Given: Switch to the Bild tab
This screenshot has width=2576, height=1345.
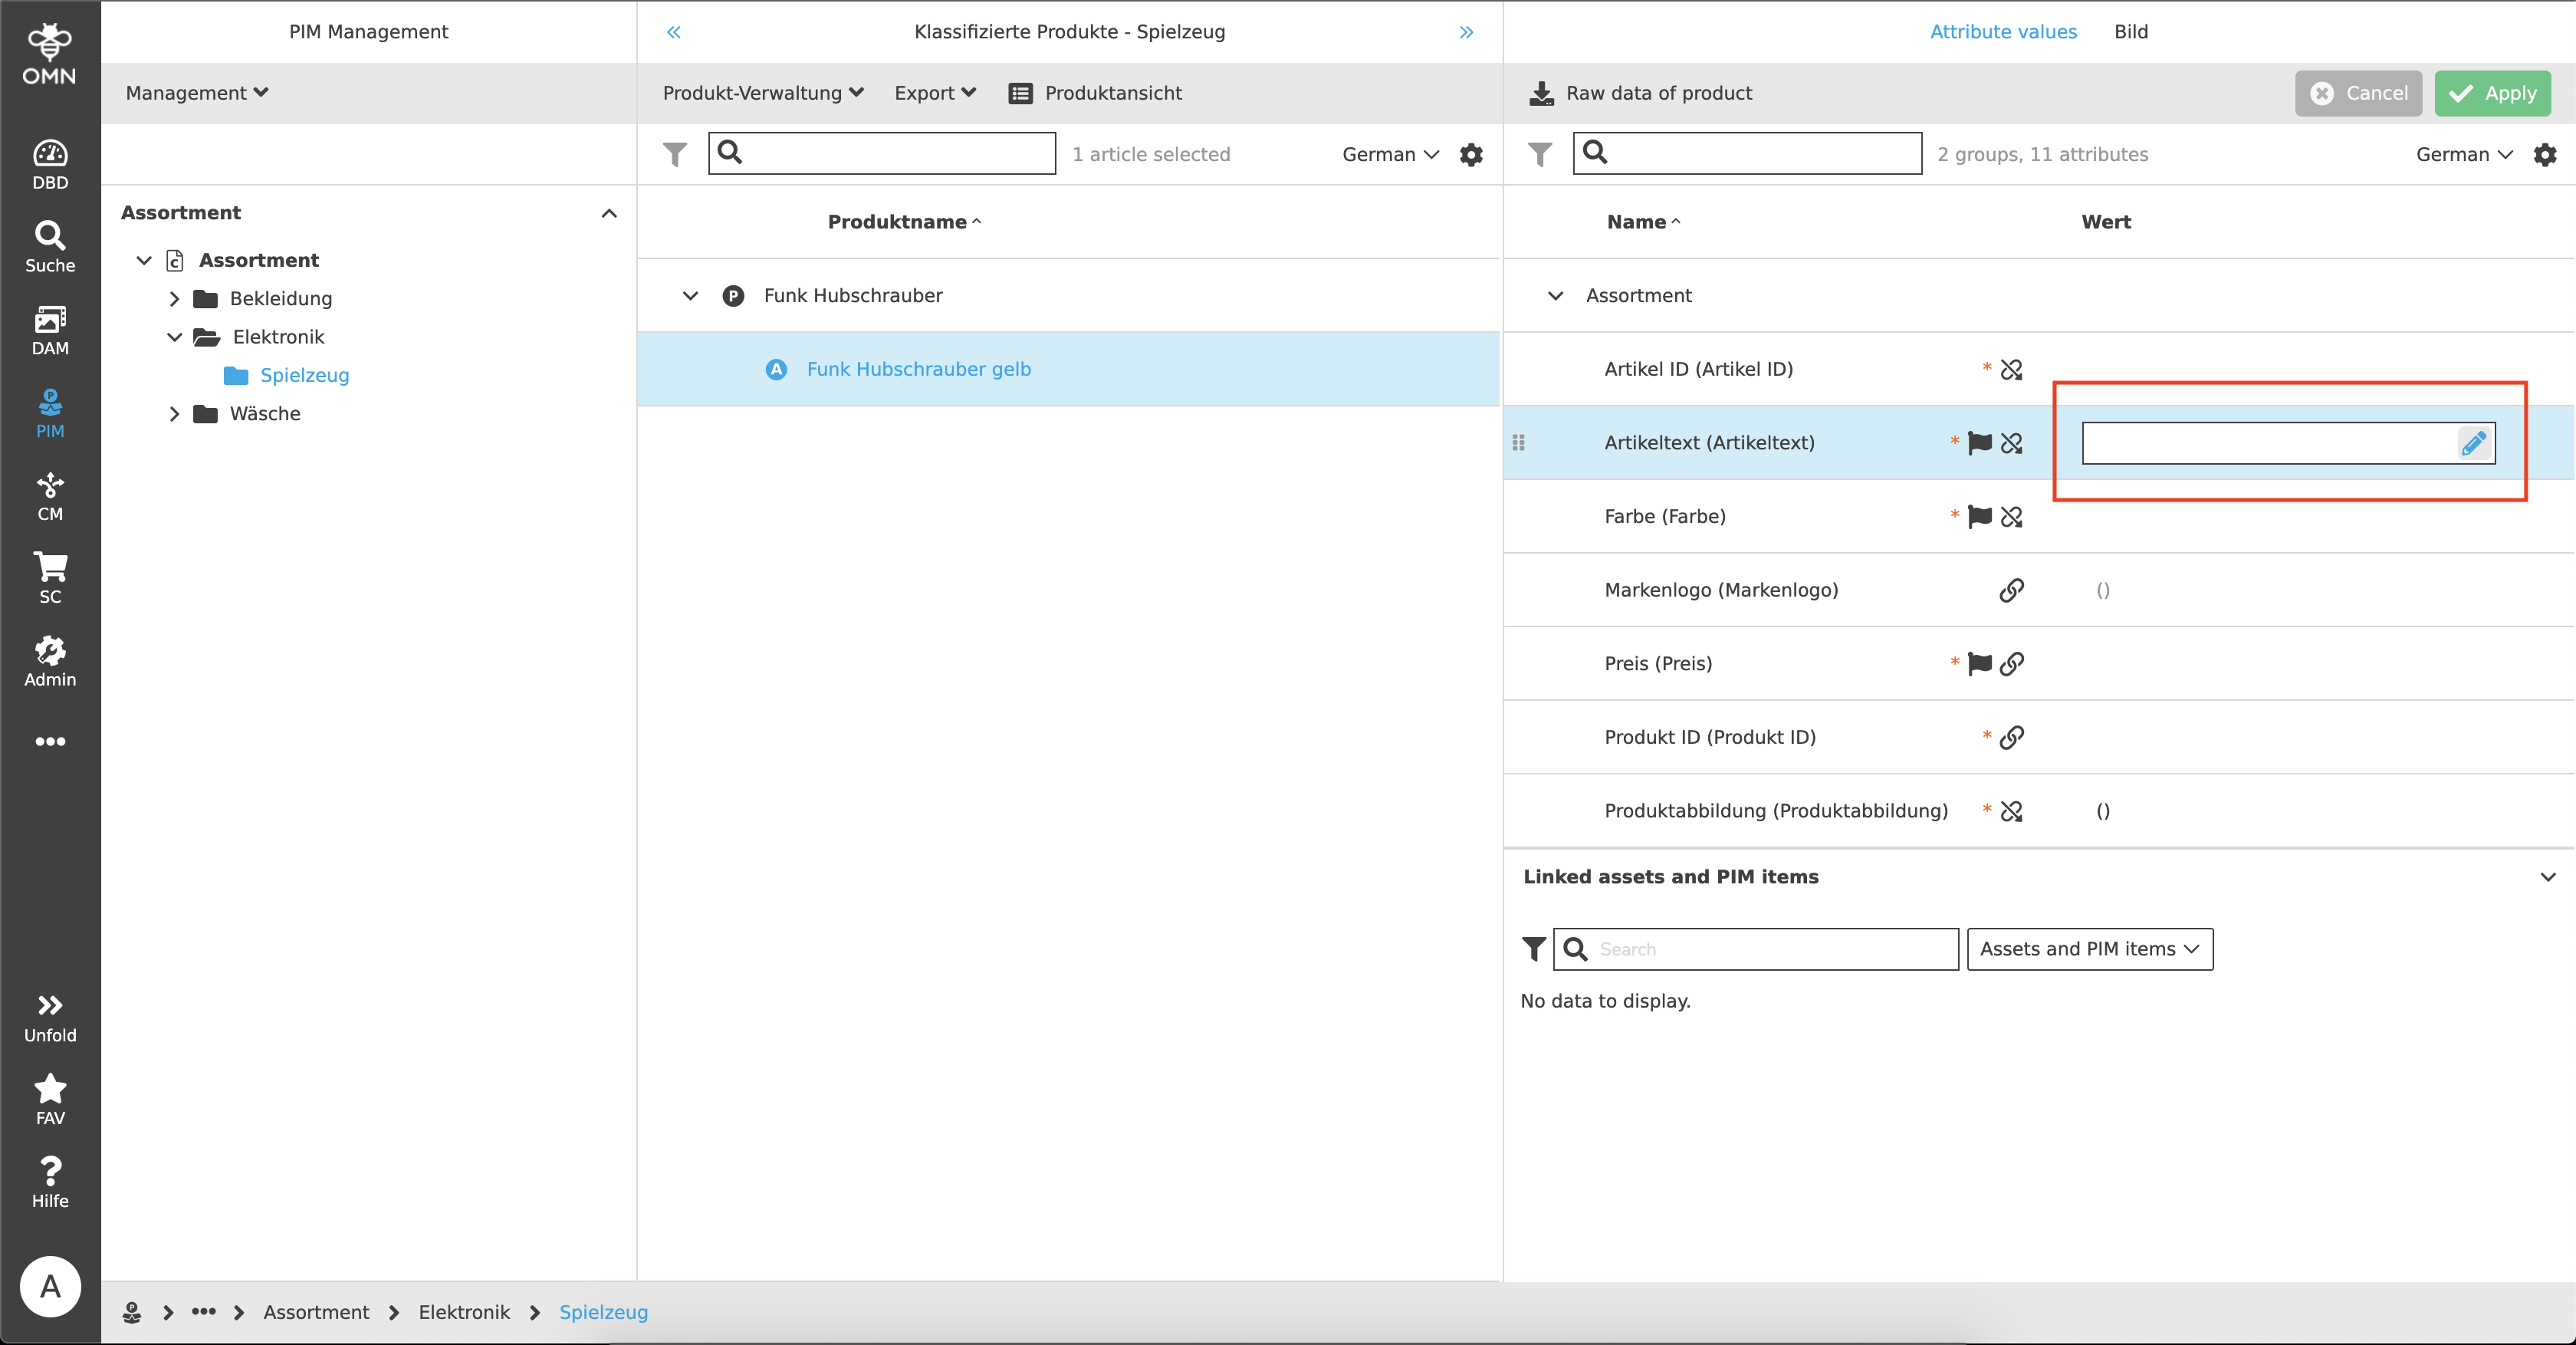Looking at the screenshot, I should coord(2130,32).
